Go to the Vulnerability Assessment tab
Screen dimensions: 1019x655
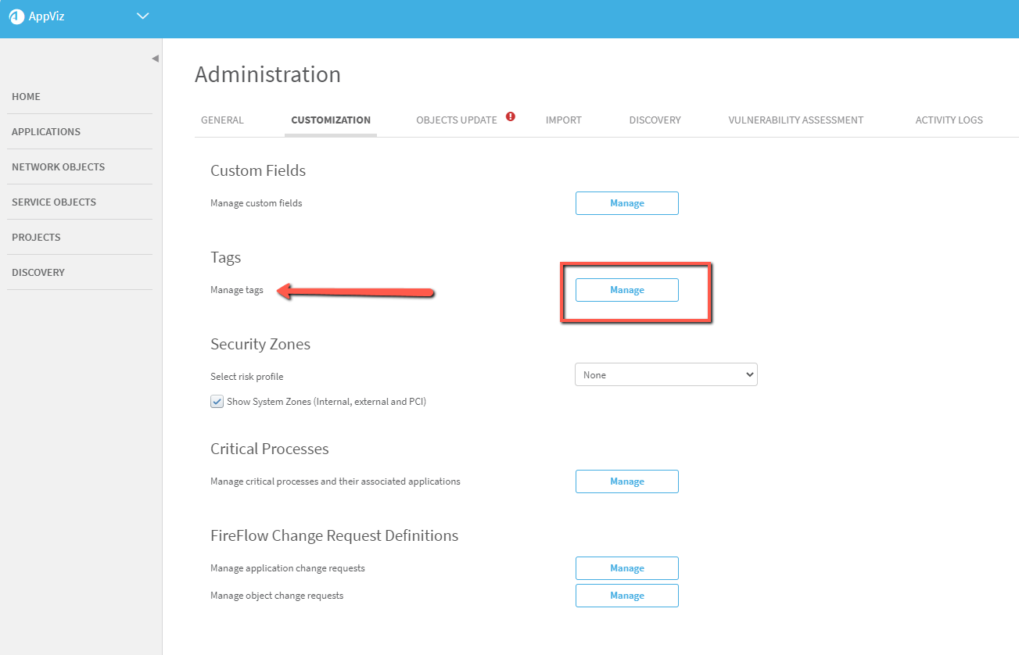795,120
